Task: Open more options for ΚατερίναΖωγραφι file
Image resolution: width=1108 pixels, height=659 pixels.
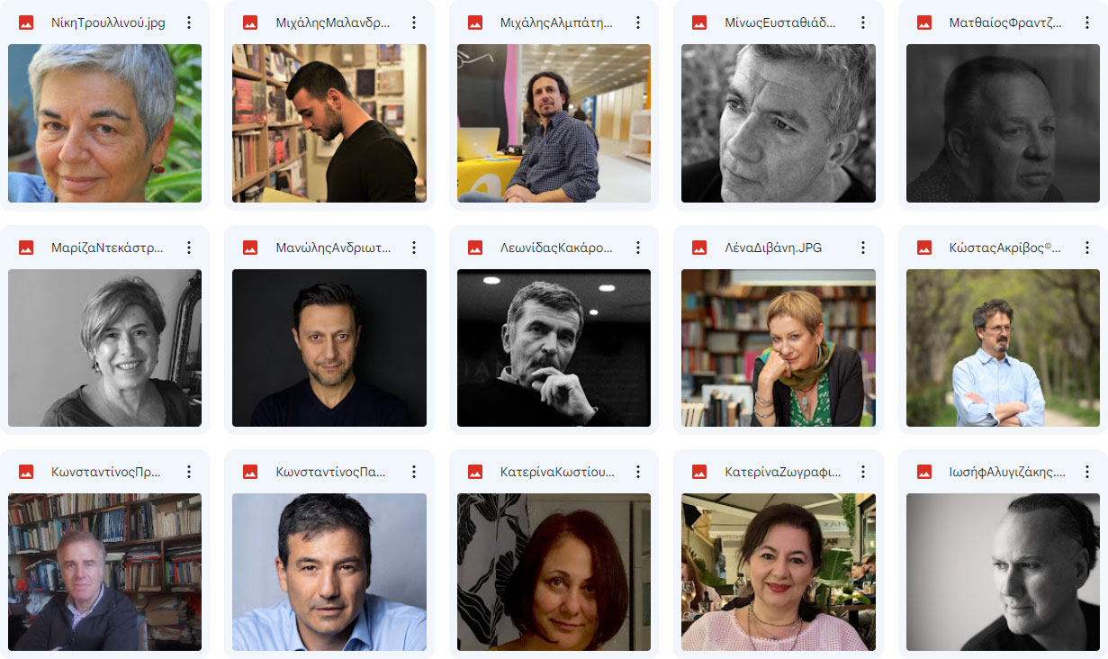Action: click(863, 472)
